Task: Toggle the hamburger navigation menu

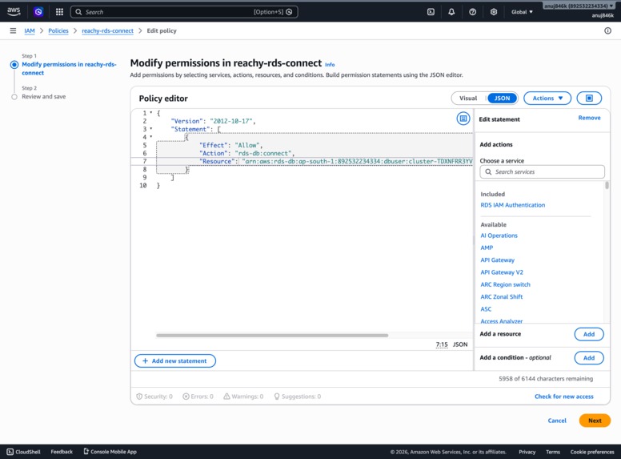Action: 13,30
